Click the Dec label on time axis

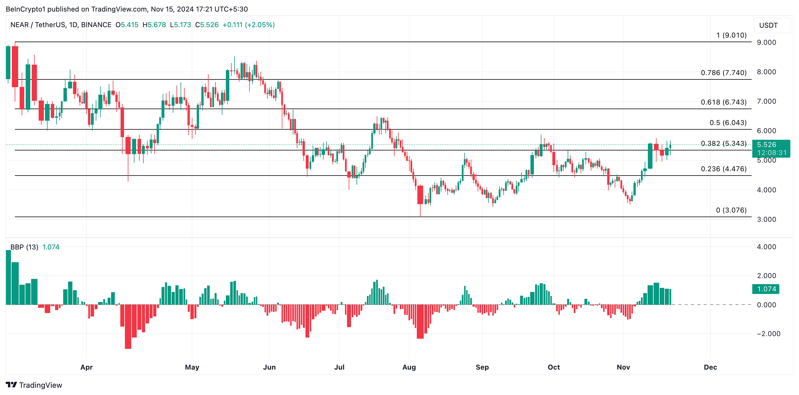coord(710,367)
